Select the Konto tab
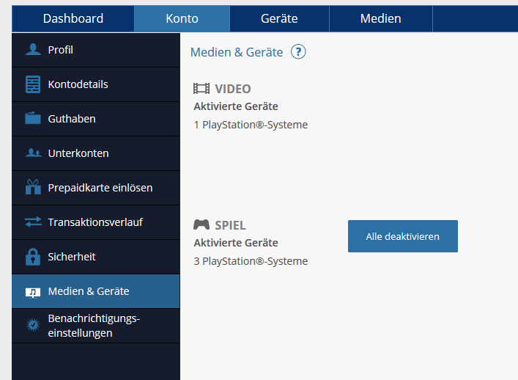 [x=182, y=18]
